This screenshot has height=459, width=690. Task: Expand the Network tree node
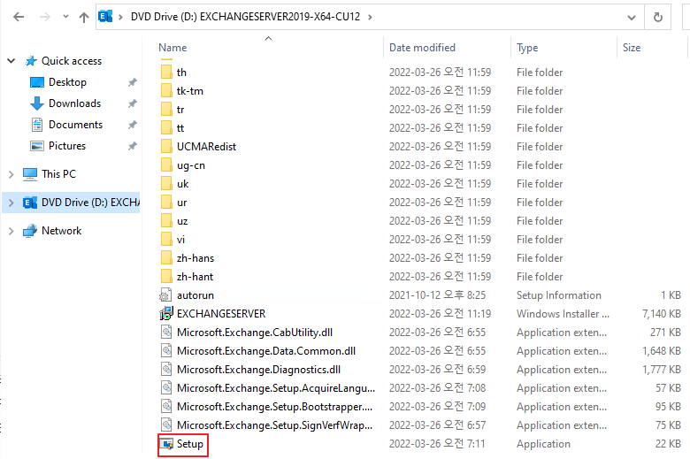(11, 231)
